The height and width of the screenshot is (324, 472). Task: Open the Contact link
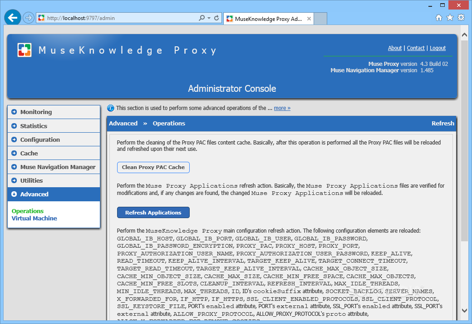[416, 48]
